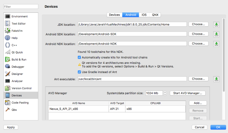
Task: Open the QNX tab
Action: (155, 15)
